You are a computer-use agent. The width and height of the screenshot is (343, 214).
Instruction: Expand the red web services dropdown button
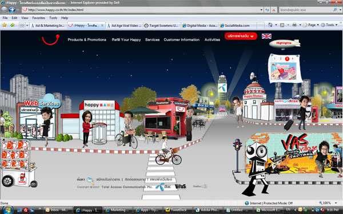point(241,37)
